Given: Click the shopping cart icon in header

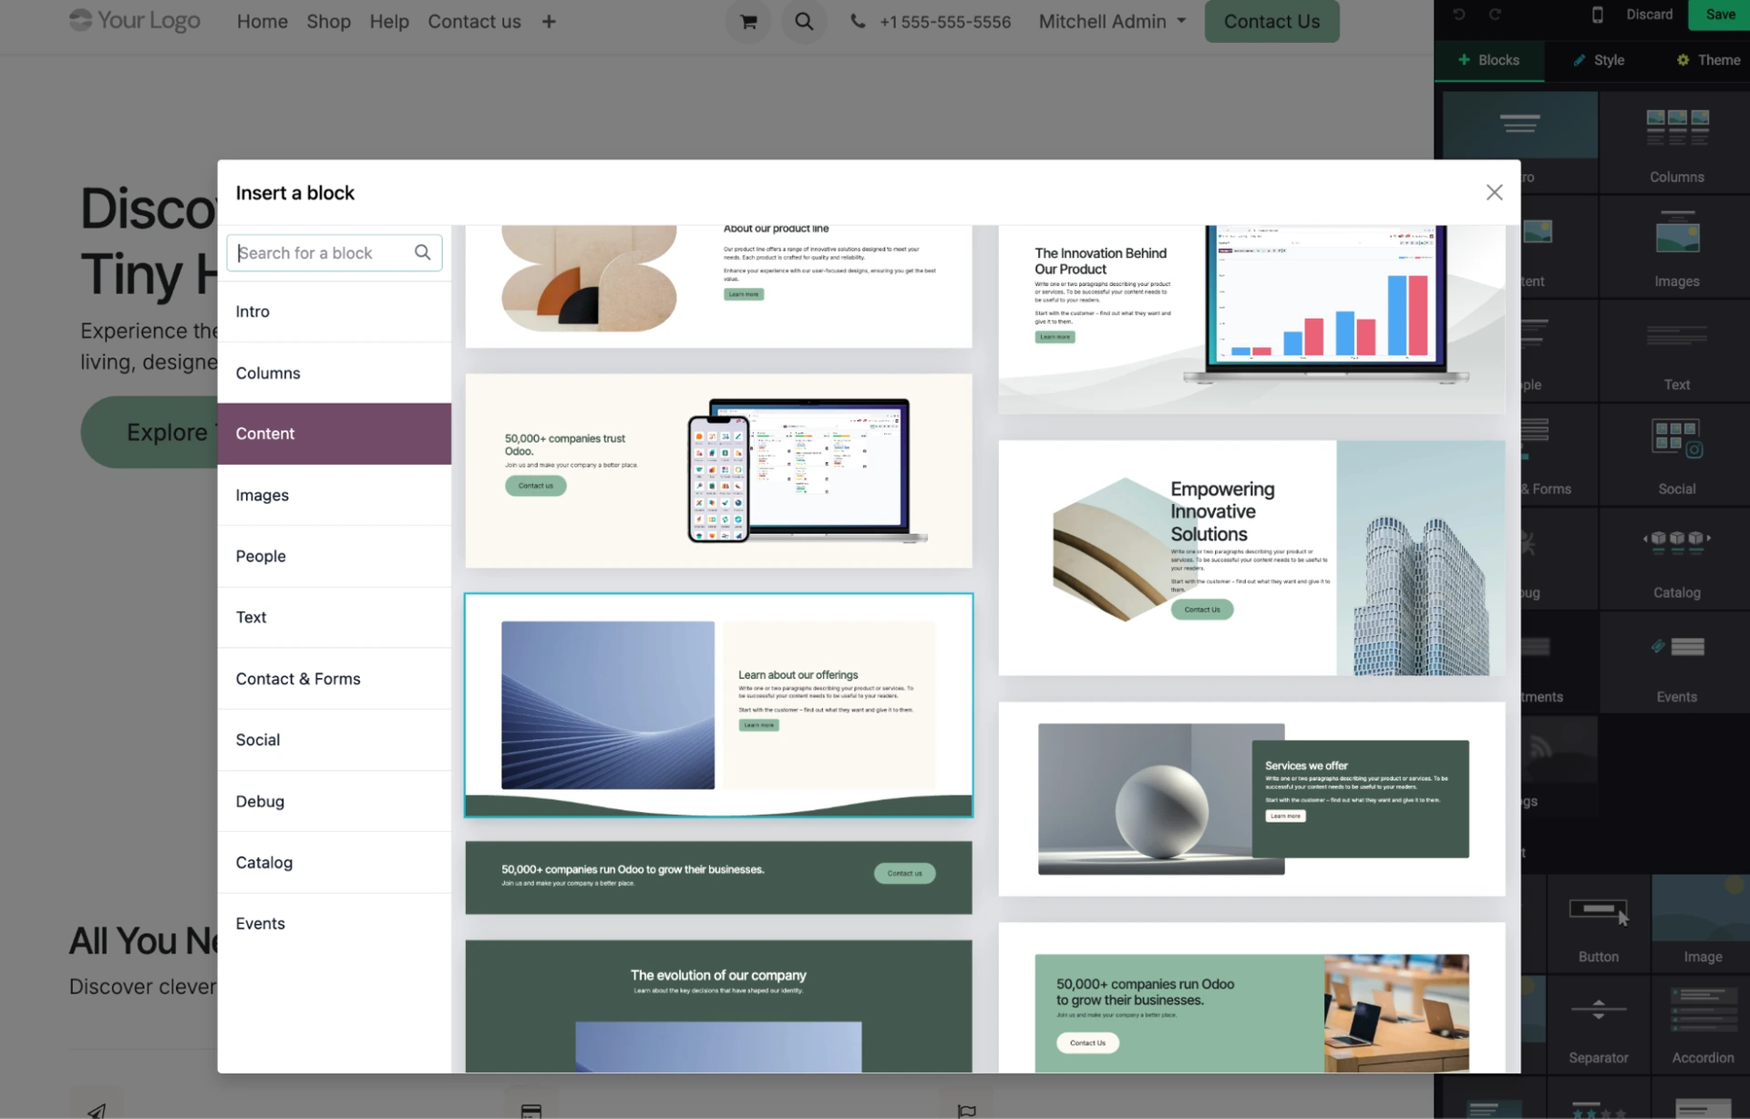Looking at the screenshot, I should [x=748, y=21].
